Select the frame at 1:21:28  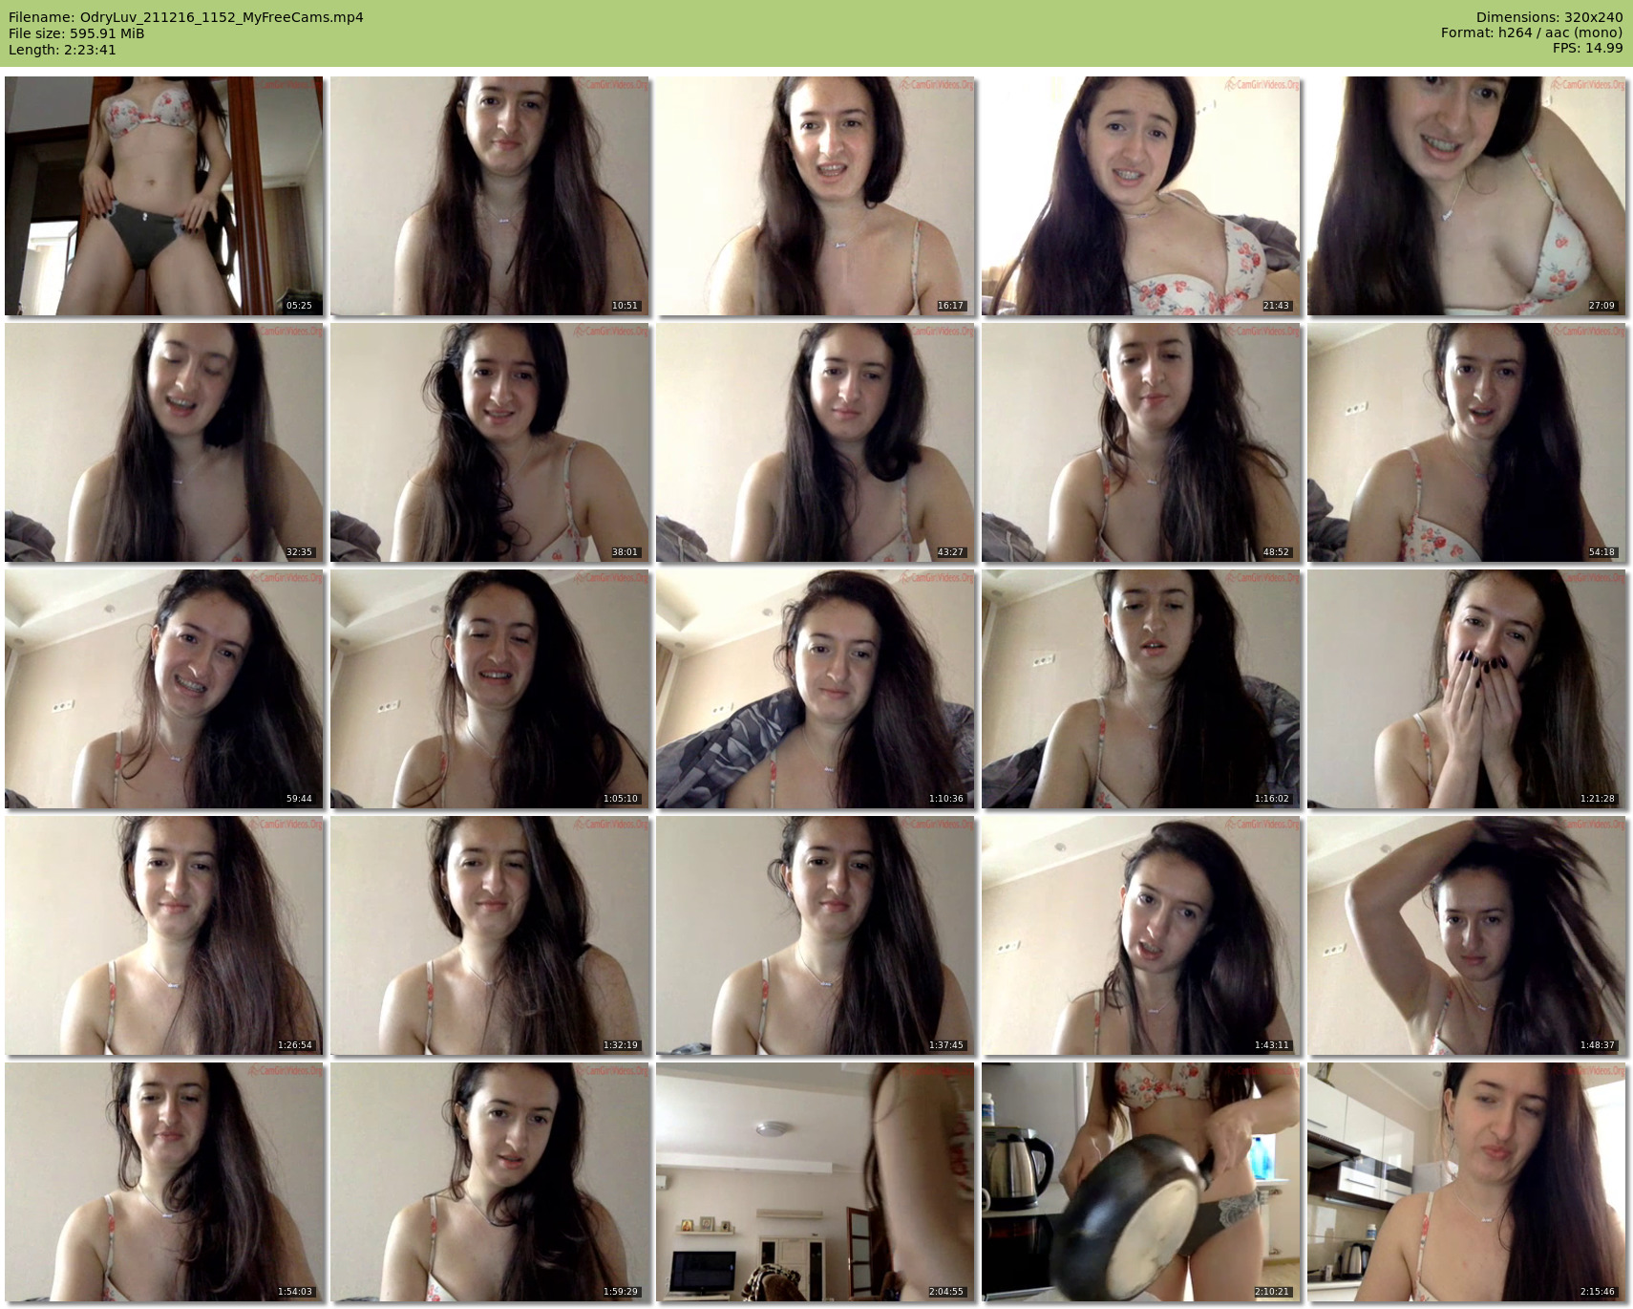tap(1466, 689)
